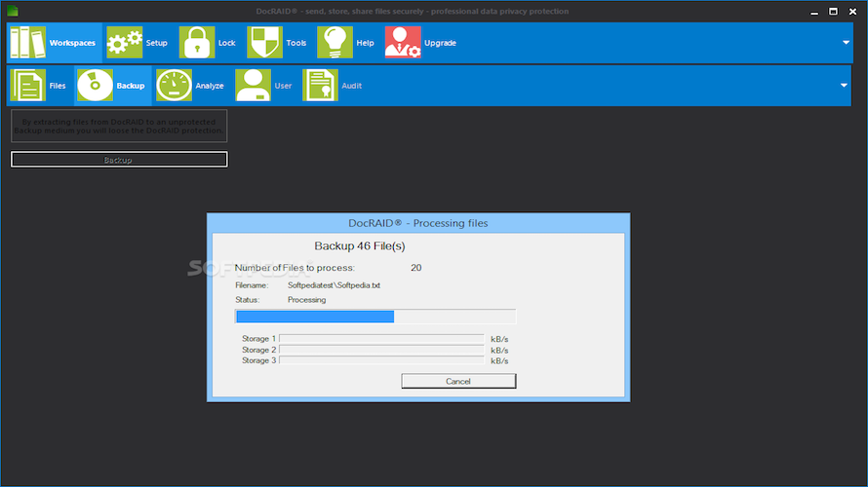868x487 pixels.
Task: Click the extraction warning message box
Action: tap(119, 126)
